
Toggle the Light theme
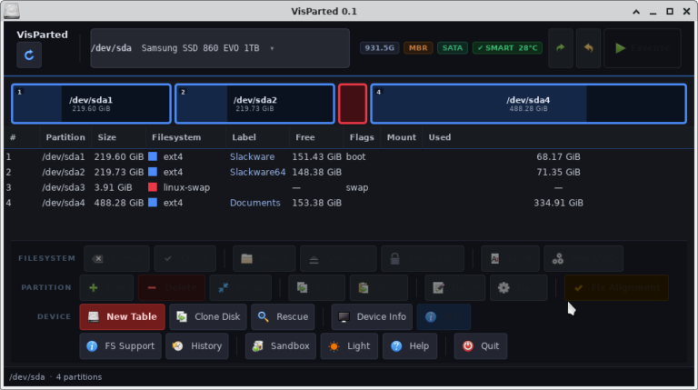click(x=349, y=346)
